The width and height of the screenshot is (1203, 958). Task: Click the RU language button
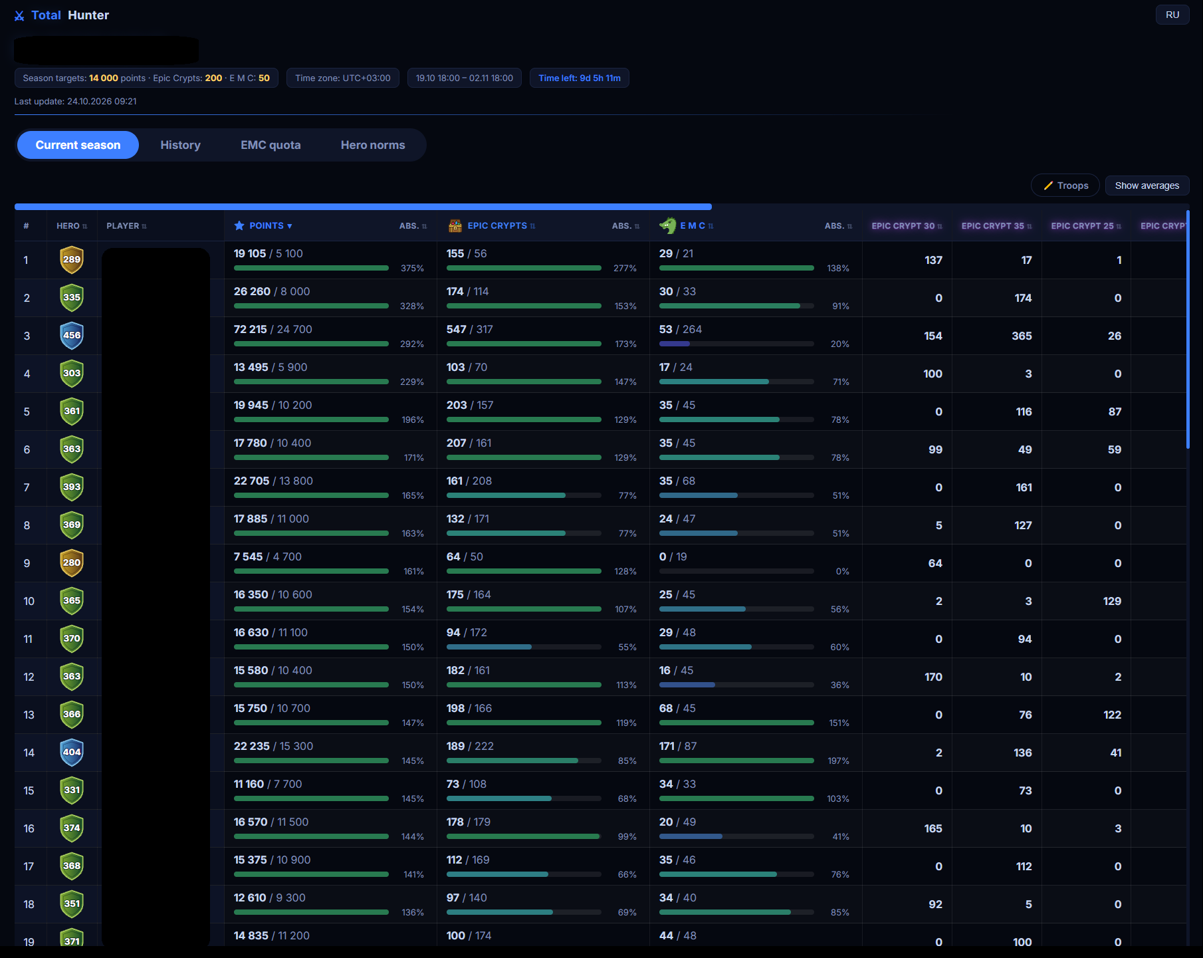[1172, 15]
